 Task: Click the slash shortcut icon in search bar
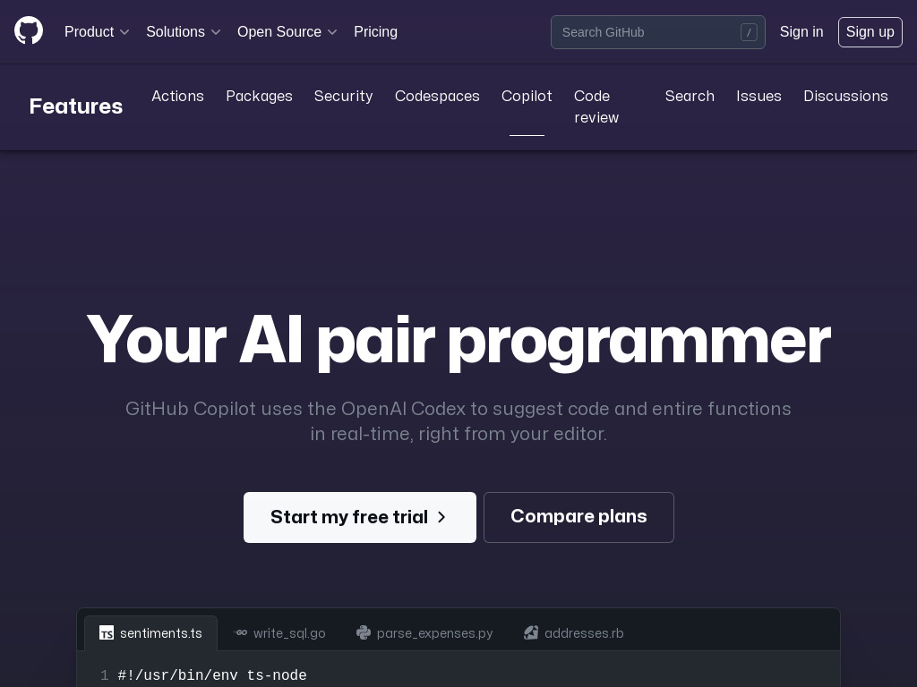(x=749, y=32)
